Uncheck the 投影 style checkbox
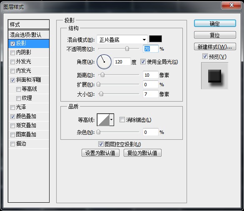The image size is (244, 211). (12, 44)
